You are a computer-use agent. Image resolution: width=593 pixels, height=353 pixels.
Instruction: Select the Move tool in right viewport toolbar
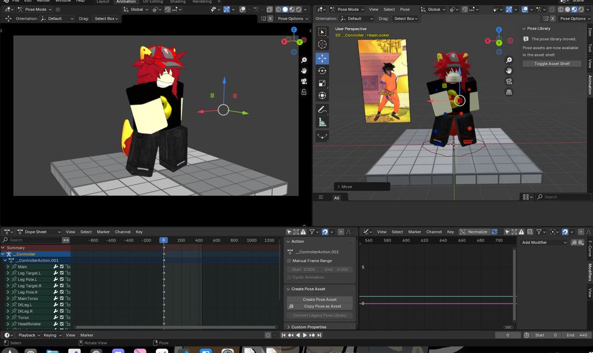point(322,58)
